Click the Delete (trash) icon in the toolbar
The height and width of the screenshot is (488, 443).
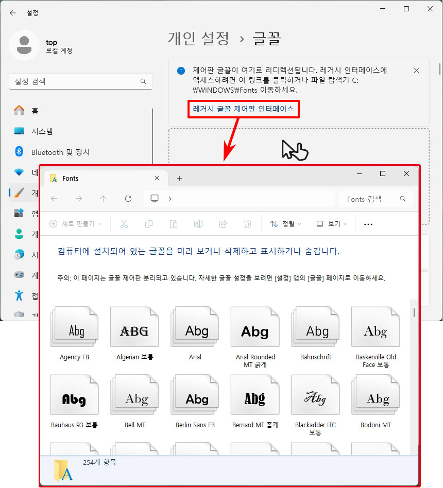tap(248, 224)
